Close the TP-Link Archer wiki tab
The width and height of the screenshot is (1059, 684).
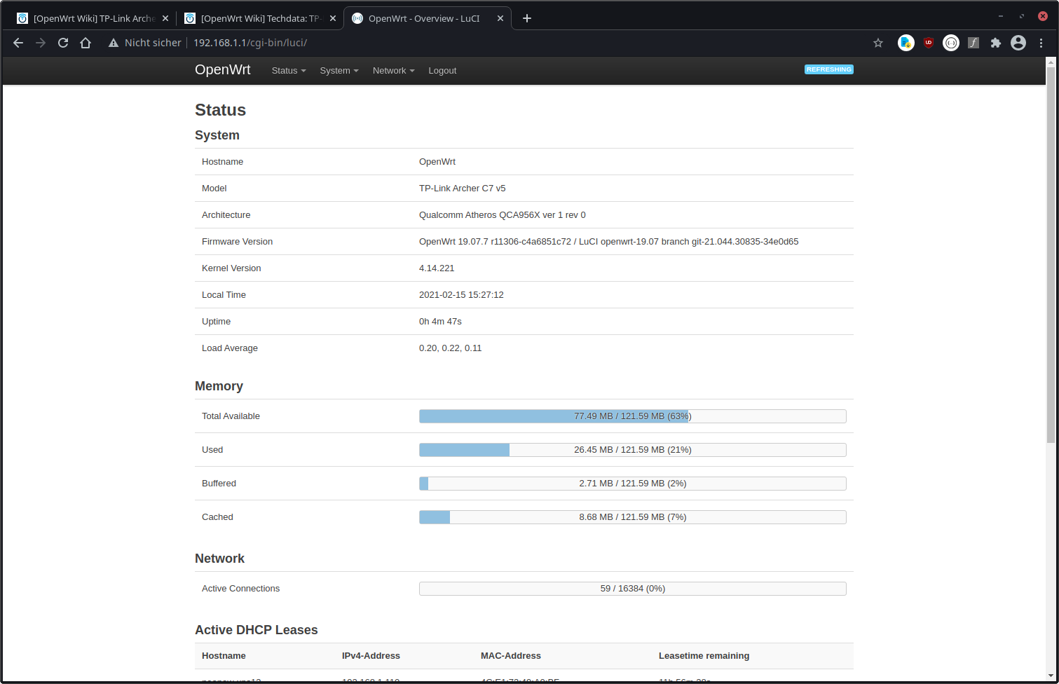click(x=165, y=18)
